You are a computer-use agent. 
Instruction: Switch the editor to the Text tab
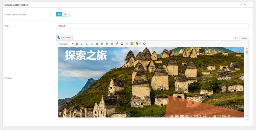point(236,38)
